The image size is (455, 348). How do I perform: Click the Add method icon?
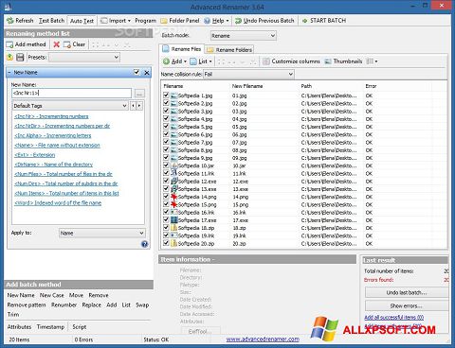(9, 44)
